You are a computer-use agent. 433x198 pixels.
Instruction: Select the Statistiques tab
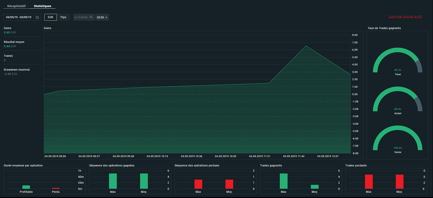(x=42, y=6)
